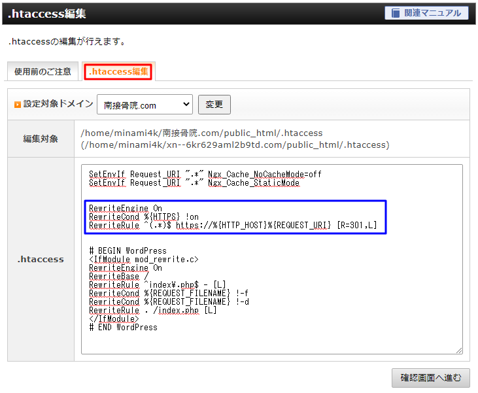Screen dimensions: 478x393
Task: Click the /home/minami4k/南接骨院.com path text
Action: [x=201, y=133]
